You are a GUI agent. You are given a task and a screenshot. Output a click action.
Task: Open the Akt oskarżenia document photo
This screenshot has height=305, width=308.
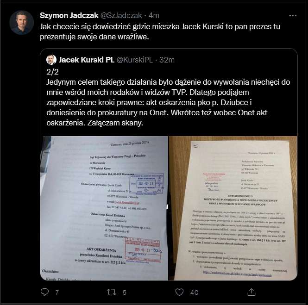pos(104,208)
